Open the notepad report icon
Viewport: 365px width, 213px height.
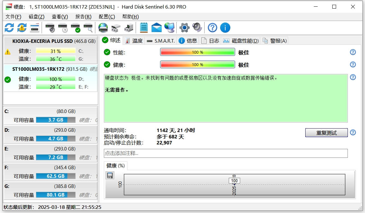click(x=144, y=28)
